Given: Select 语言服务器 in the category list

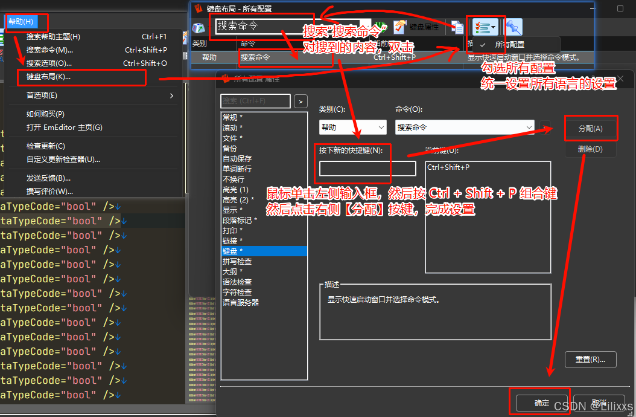Looking at the screenshot, I should pos(264,302).
